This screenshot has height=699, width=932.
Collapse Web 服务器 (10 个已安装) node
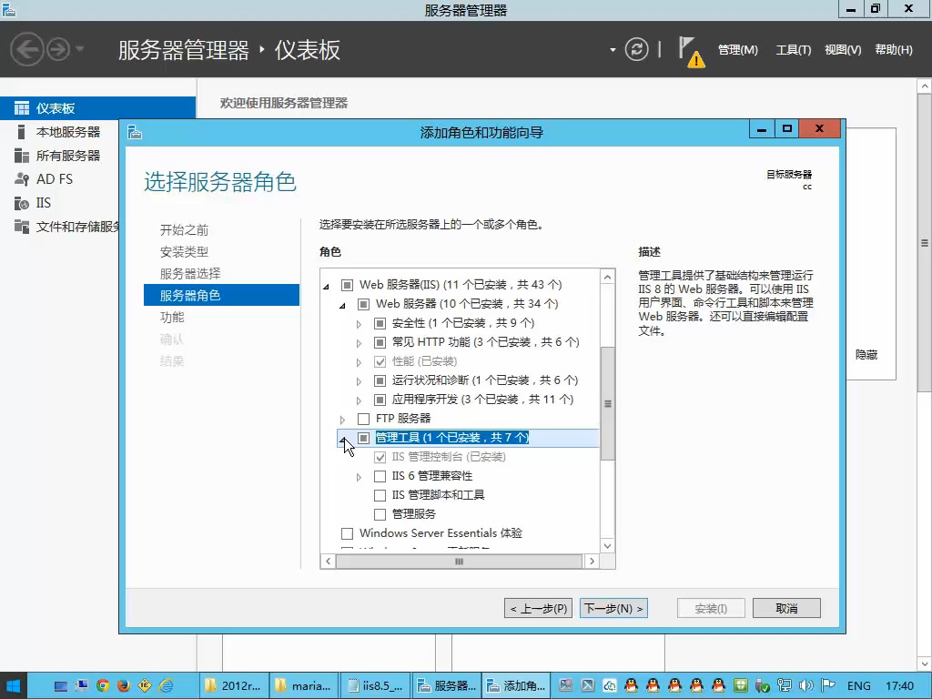coord(342,306)
